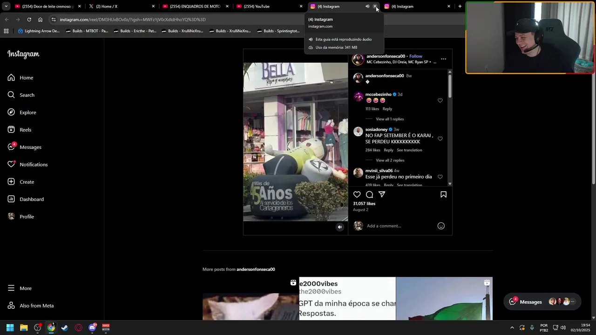Open the Chrome apps grid

click(x=6, y=31)
